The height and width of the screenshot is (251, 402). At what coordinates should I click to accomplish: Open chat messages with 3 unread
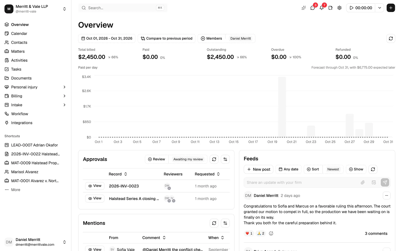[x=313, y=8]
